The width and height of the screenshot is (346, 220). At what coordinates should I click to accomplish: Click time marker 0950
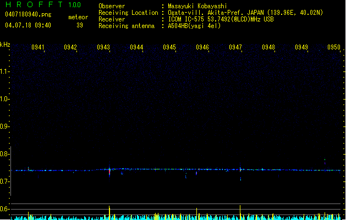(x=334, y=47)
